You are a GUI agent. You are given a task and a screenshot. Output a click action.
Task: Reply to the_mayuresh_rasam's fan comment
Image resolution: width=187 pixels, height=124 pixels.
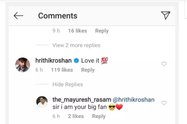coord(99,116)
